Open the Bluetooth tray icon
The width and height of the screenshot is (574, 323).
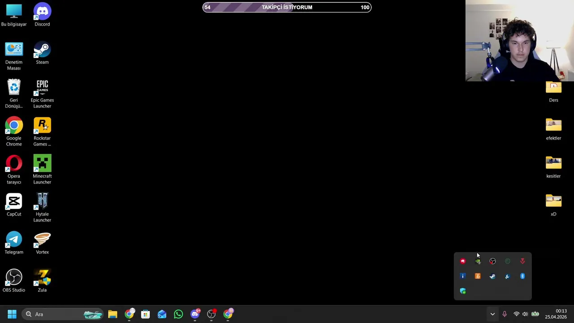tap(522, 276)
